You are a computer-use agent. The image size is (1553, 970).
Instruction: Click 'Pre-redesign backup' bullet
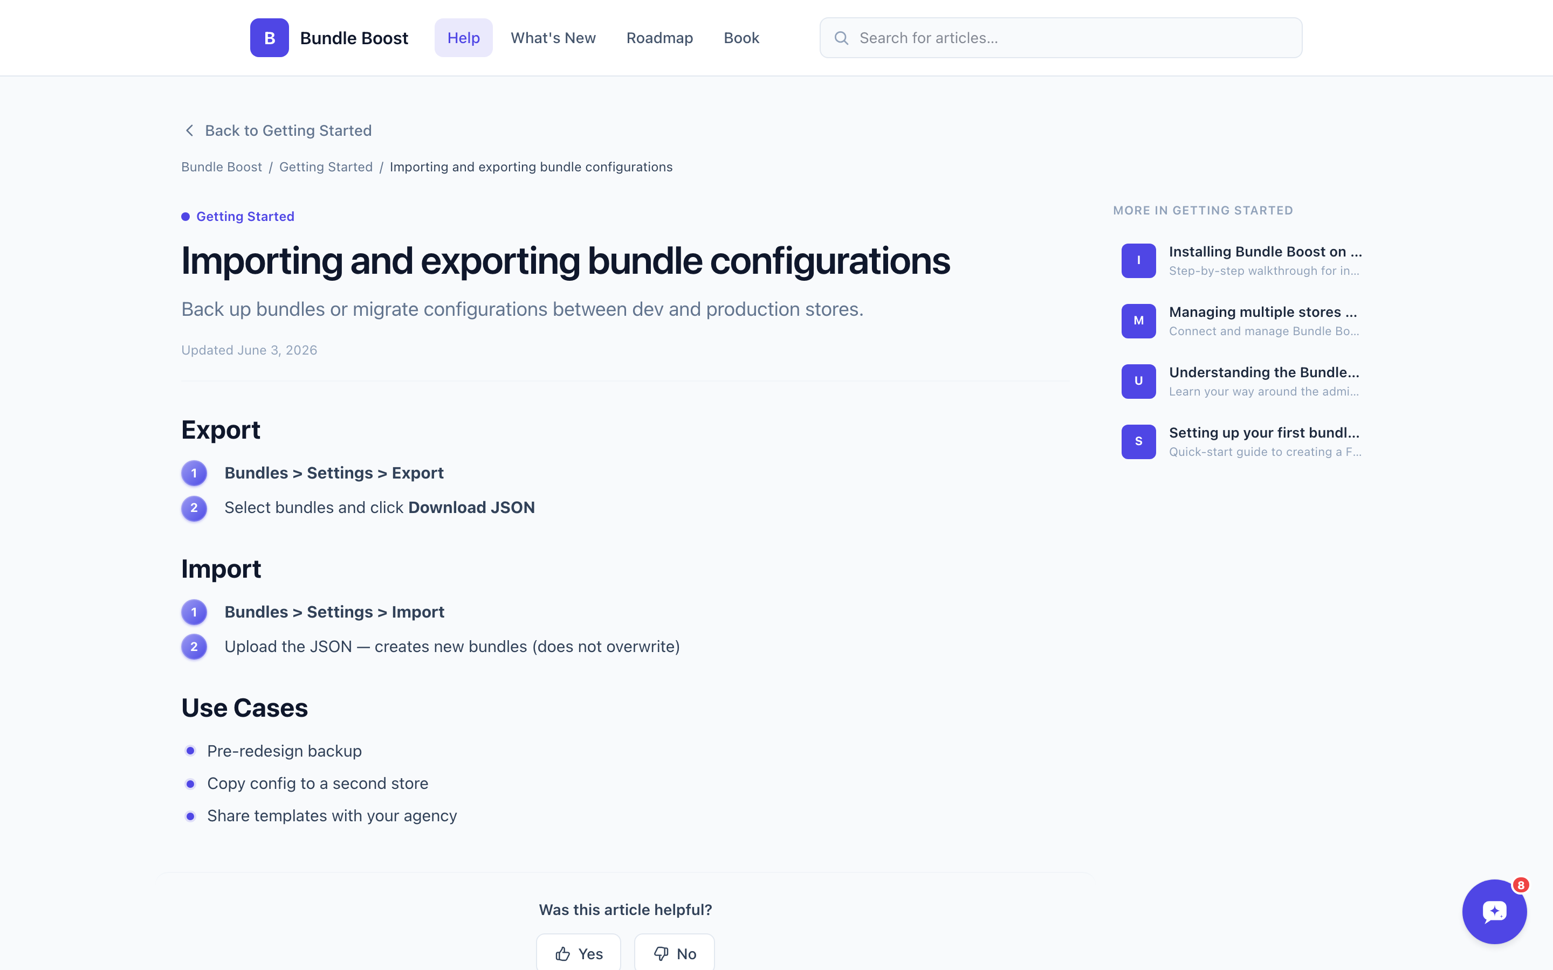[x=284, y=751]
